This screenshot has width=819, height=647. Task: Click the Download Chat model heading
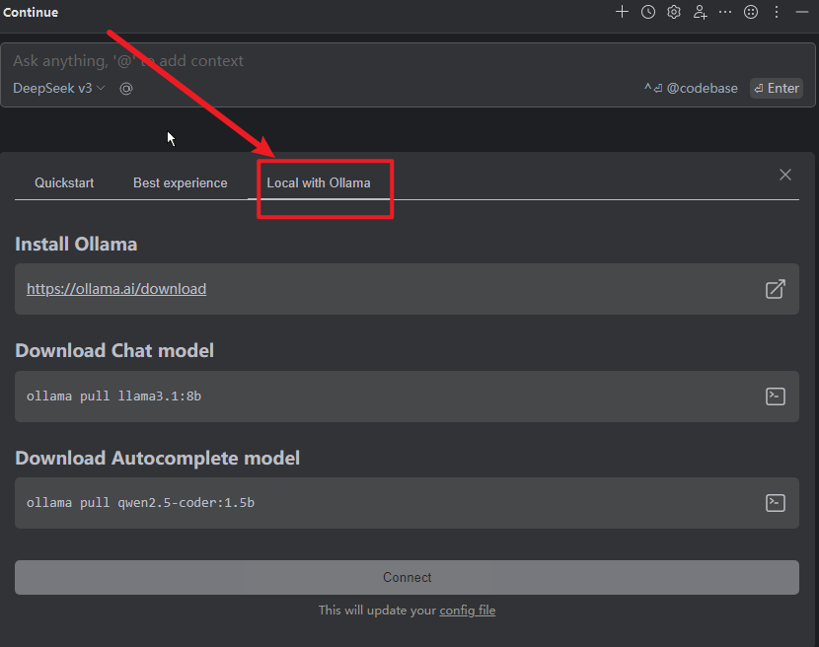(114, 350)
